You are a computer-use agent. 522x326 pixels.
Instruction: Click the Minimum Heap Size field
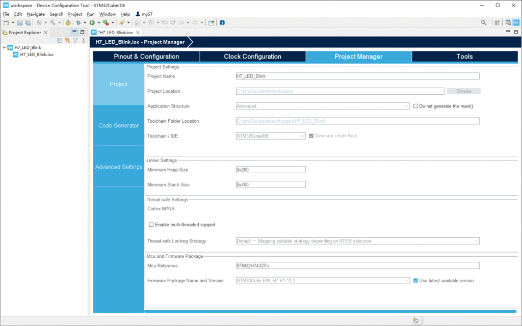pos(271,170)
